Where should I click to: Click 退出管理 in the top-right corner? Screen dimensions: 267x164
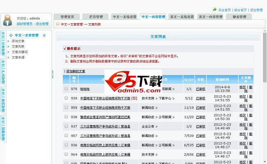pos(256,10)
